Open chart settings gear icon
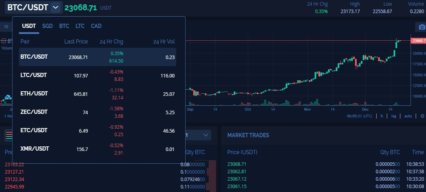Image resolution: width=426 pixels, height=192 pixels. [x=422, y=116]
